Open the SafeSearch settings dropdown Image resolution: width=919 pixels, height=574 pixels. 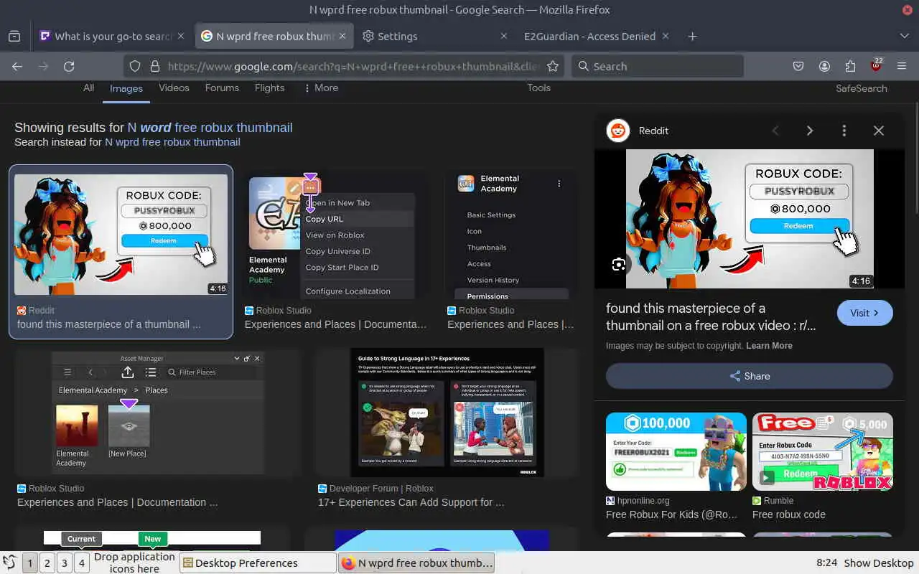point(861,88)
